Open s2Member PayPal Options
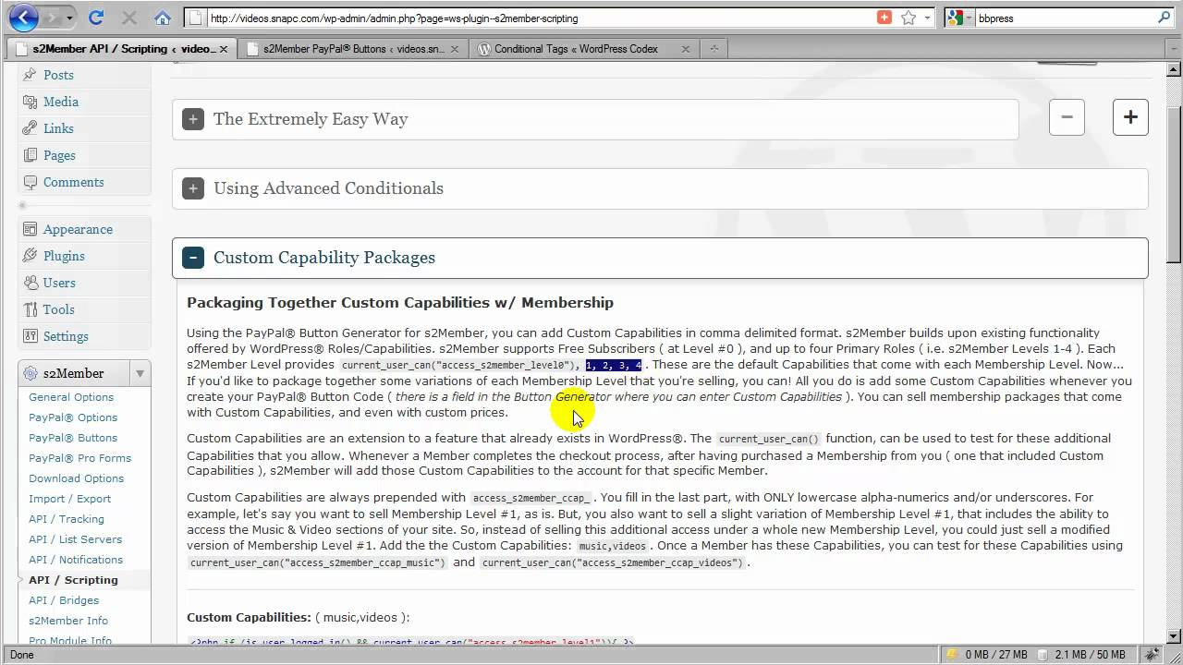Viewport: 1183px width, 665px height. tap(73, 417)
